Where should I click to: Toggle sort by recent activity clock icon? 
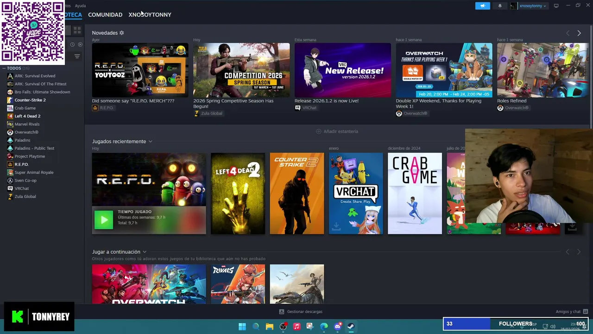coord(72,45)
